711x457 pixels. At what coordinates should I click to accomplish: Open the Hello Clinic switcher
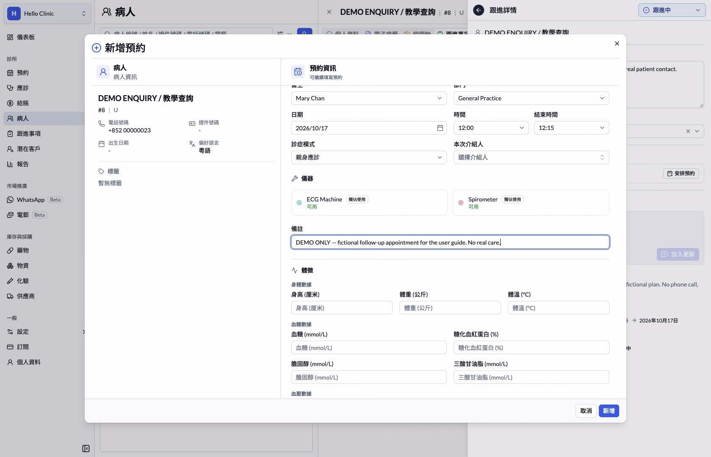(x=47, y=14)
